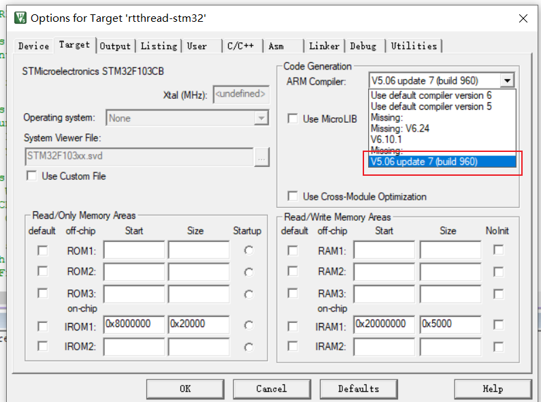541x402 pixels.
Task: Tick the Use Custom File checkbox
Action: tap(31, 176)
